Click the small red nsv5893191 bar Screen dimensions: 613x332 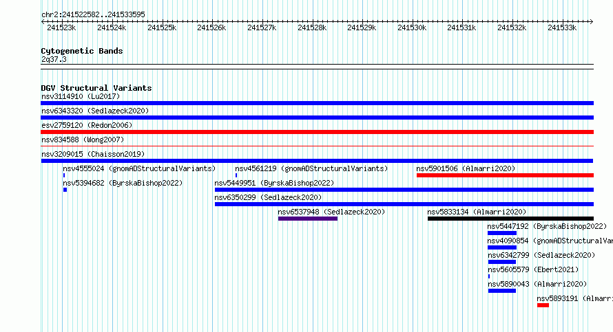[543, 305]
